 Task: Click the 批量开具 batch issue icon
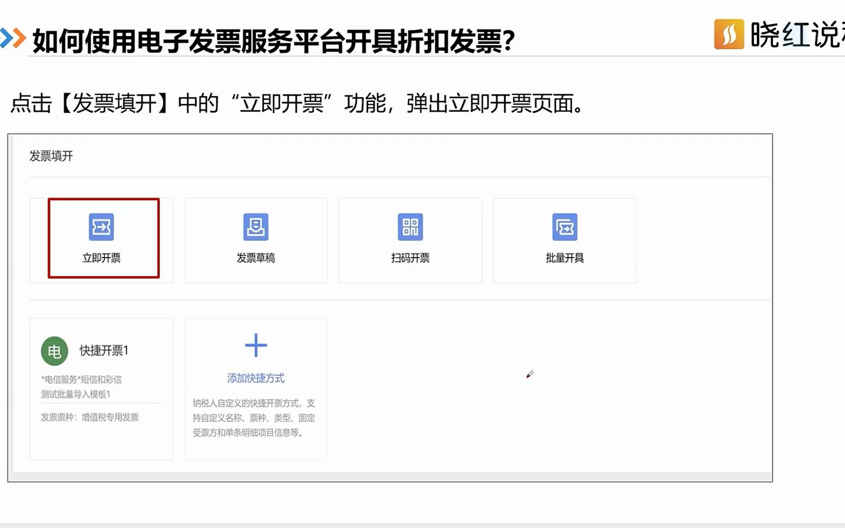(x=565, y=227)
